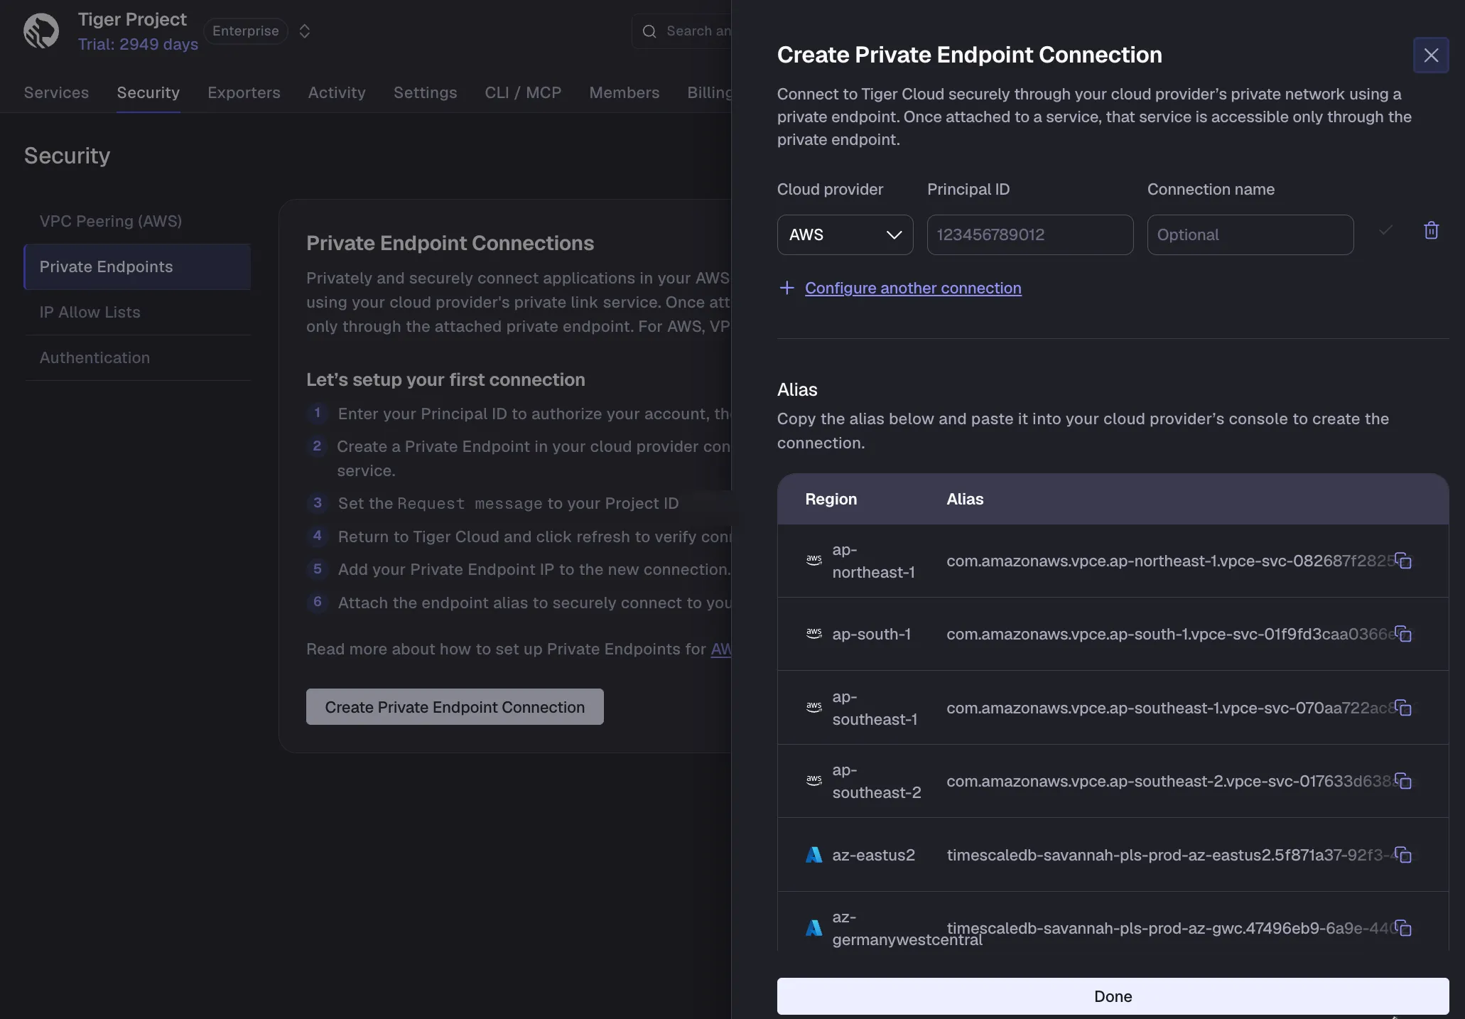Select VPC Peering (AWS) in sidebar

click(138, 221)
